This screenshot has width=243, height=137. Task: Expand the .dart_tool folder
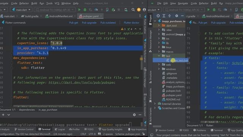[159, 25]
